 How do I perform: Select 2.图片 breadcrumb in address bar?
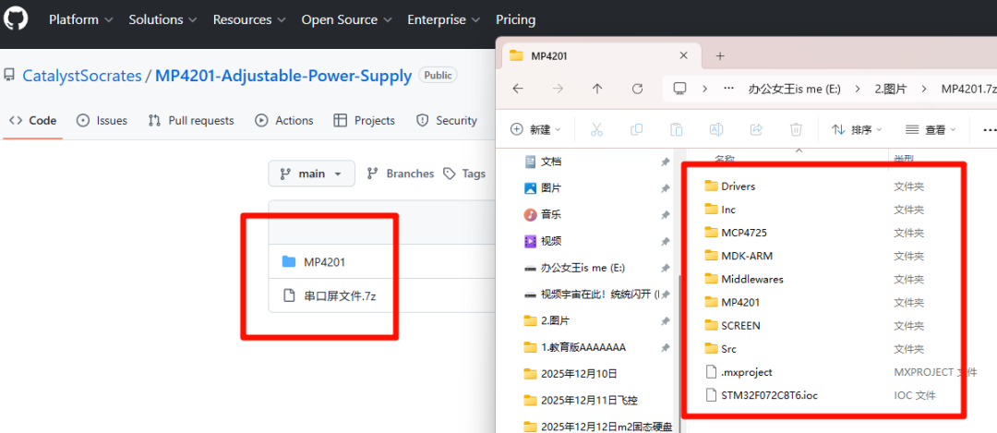click(891, 89)
